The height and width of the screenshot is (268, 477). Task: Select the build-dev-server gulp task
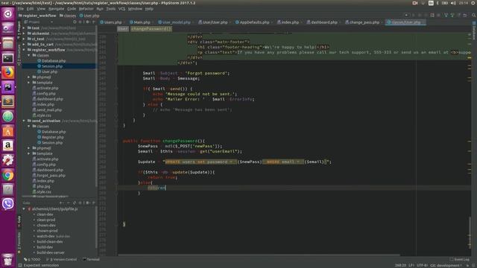click(x=51, y=253)
